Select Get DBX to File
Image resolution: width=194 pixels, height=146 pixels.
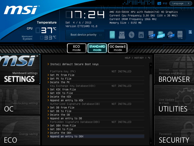pyautogui.click(x=96, y=129)
